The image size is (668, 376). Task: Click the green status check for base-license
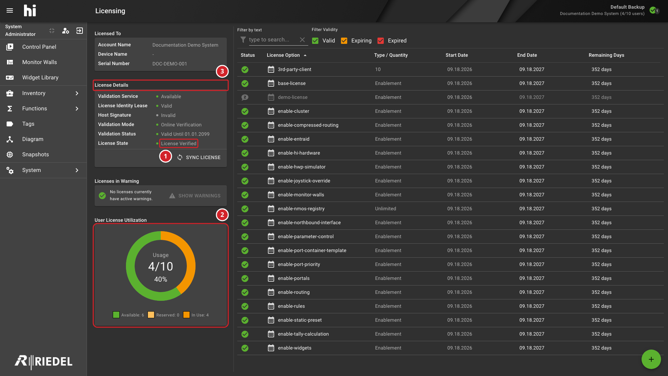[x=245, y=83]
